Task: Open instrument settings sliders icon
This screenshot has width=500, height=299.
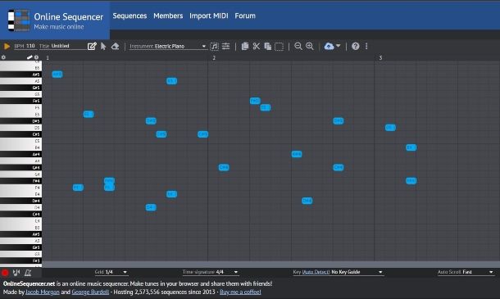Action: pos(225,46)
